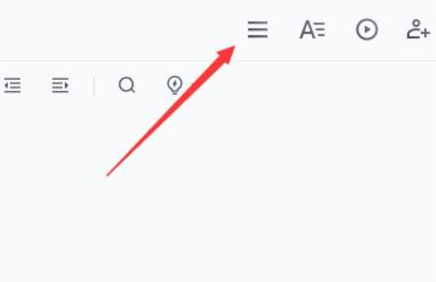The width and height of the screenshot is (436, 282).
Task: Decrease indent of the current line
Action: (13, 85)
